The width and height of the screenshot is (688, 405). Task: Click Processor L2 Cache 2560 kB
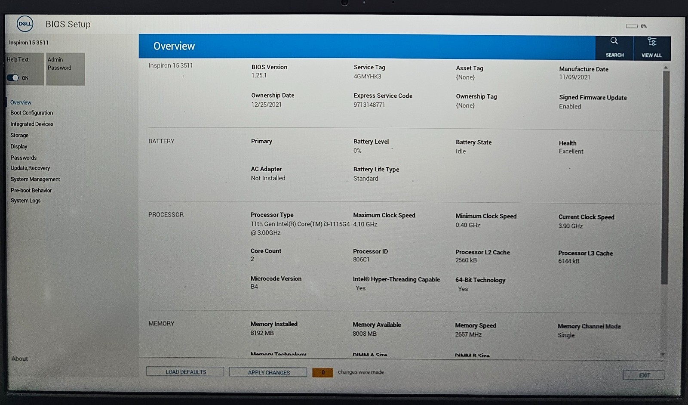(x=466, y=260)
